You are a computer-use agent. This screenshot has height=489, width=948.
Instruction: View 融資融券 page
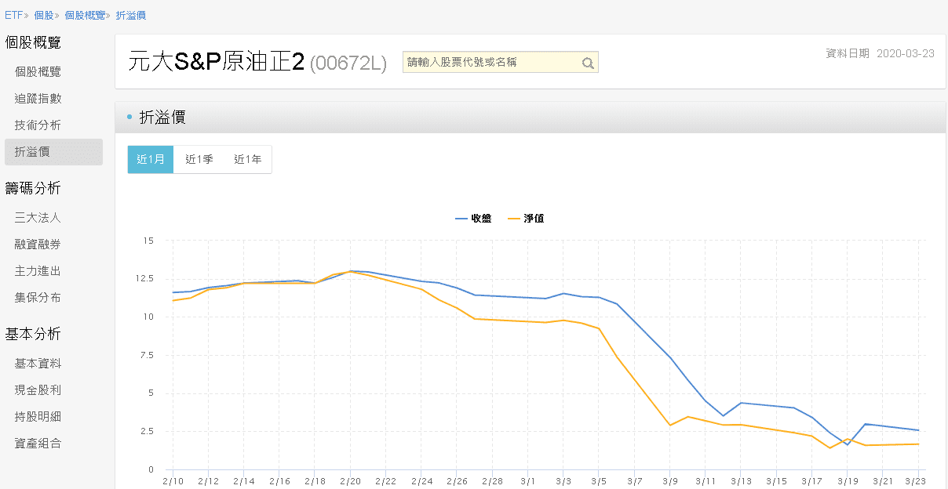point(38,244)
